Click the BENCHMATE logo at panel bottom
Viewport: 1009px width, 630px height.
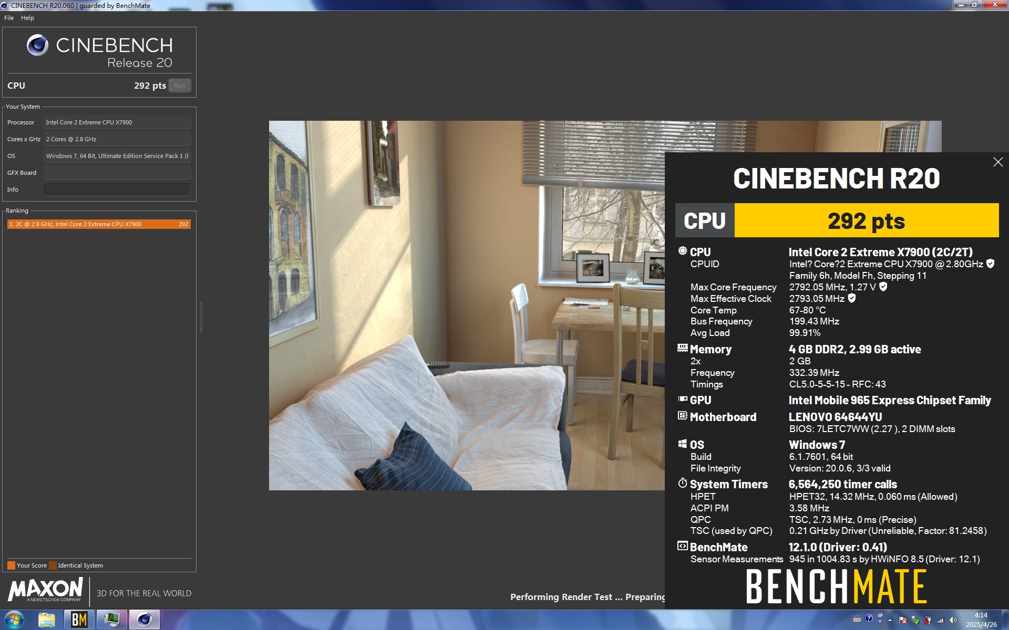tap(836, 587)
